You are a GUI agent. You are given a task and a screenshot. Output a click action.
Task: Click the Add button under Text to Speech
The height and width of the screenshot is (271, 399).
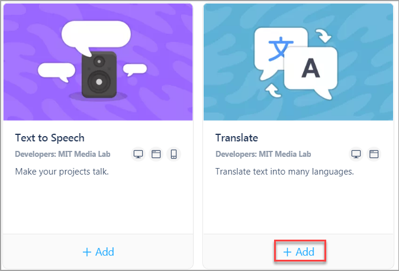pos(98,252)
